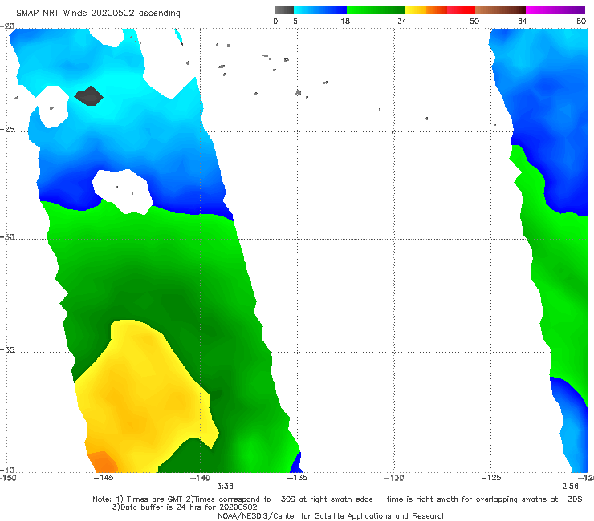The image size is (594, 521).
Task: Click the colorbar label '50'
Action: pos(474,21)
